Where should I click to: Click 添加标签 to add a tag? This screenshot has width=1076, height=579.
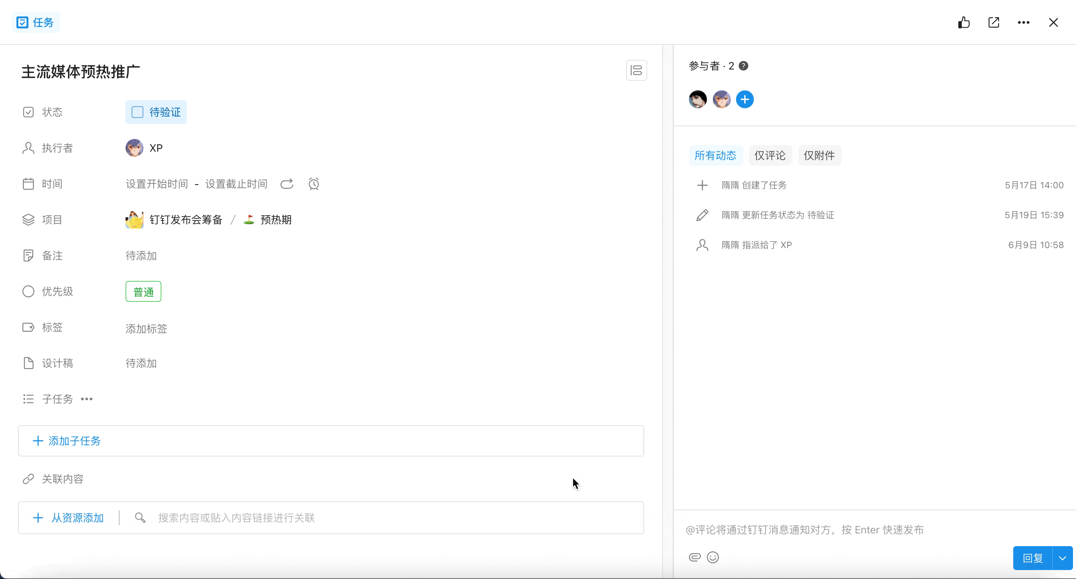[x=146, y=329]
